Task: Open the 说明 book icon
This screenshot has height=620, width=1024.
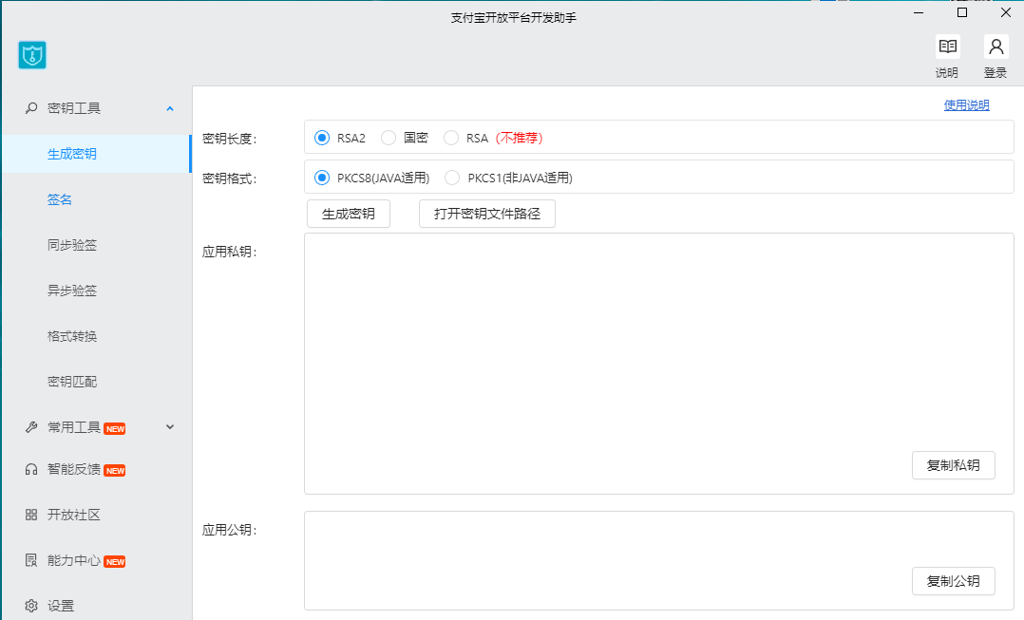Action: pyautogui.click(x=948, y=47)
